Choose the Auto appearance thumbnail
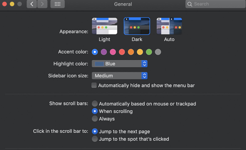Viewport: 246px width, 150px height. pos(169,26)
